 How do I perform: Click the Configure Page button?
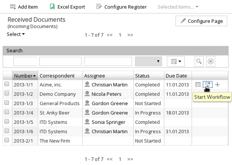point(201,21)
